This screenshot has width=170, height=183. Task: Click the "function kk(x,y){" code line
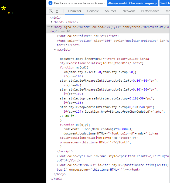tap(75, 125)
